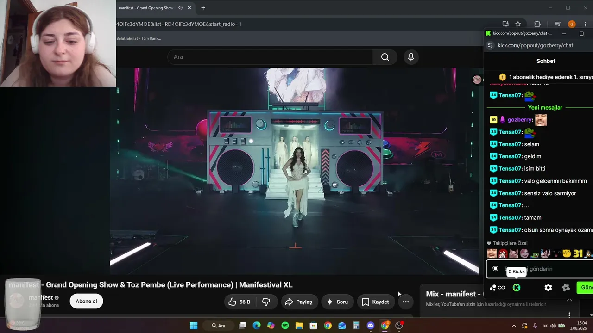Click message text 'isim bitti'
Screen dimensions: 593x333
click(x=535, y=169)
